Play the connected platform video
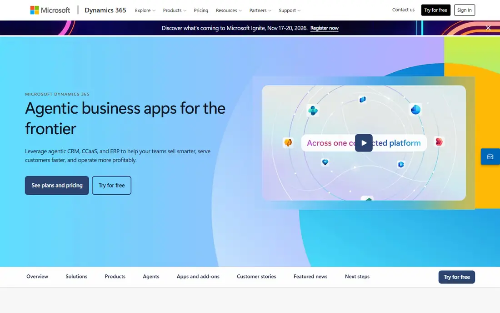The width and height of the screenshot is (500, 313). (x=364, y=143)
